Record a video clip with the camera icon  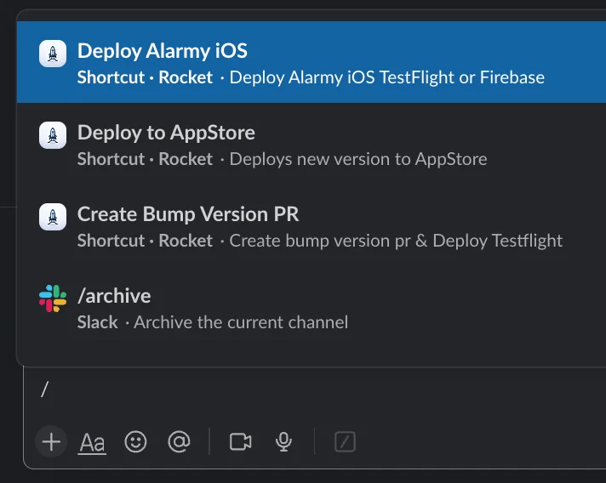click(240, 441)
